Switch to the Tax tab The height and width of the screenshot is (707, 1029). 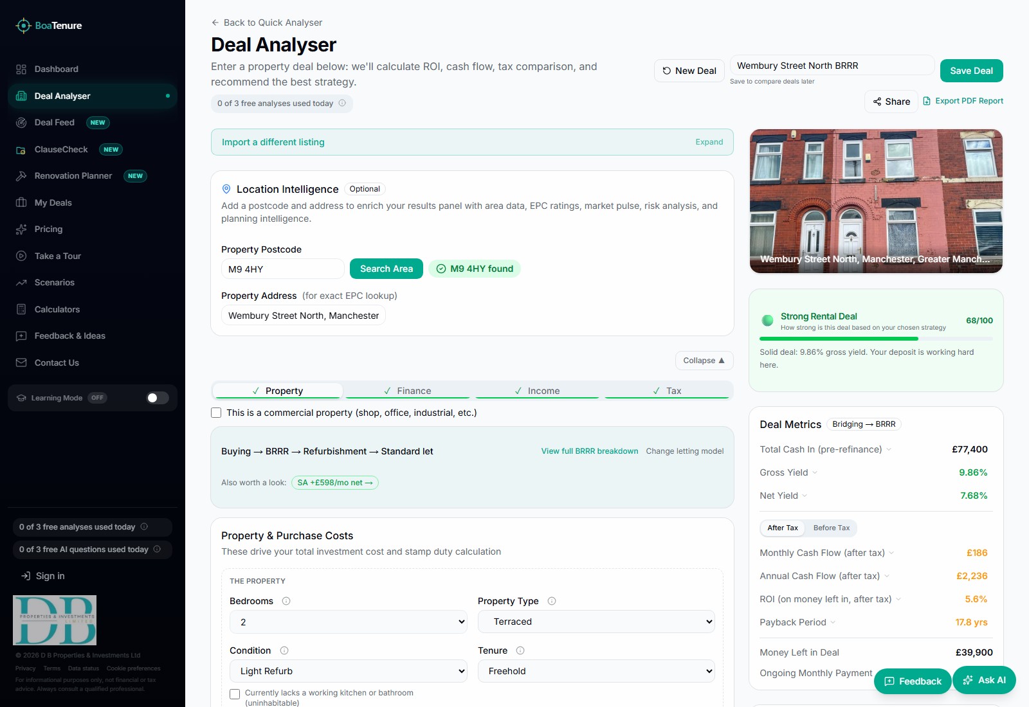pos(667,391)
